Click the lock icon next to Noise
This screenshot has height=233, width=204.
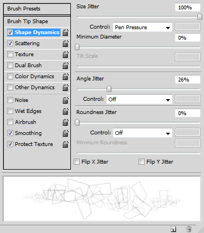[65, 100]
